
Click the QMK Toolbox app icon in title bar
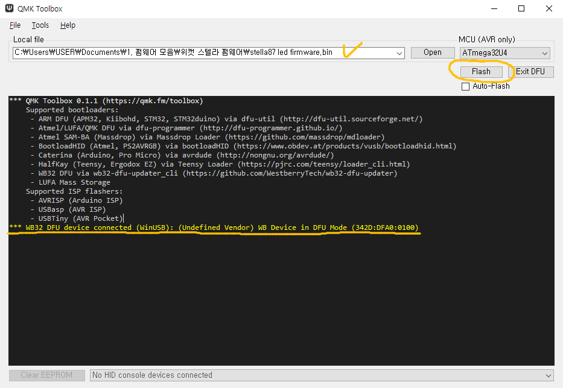tap(9, 8)
